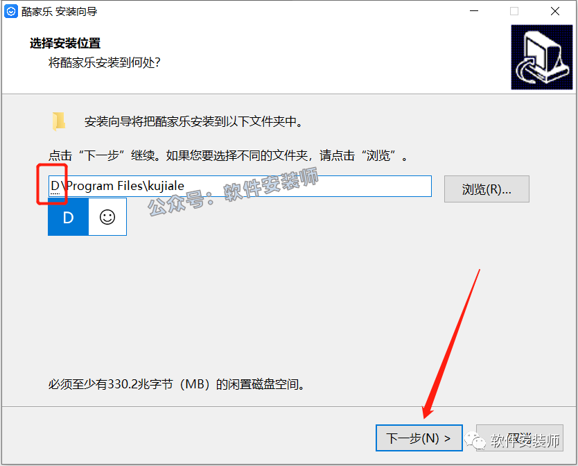Click the text 将酷家乐安装到何处?
The width and height of the screenshot is (578, 466).
pyautogui.click(x=105, y=62)
